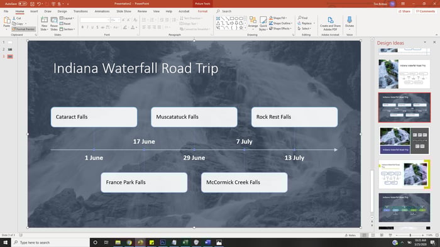Toggle Bold formatting
The height and width of the screenshot is (247, 440).
82,27
